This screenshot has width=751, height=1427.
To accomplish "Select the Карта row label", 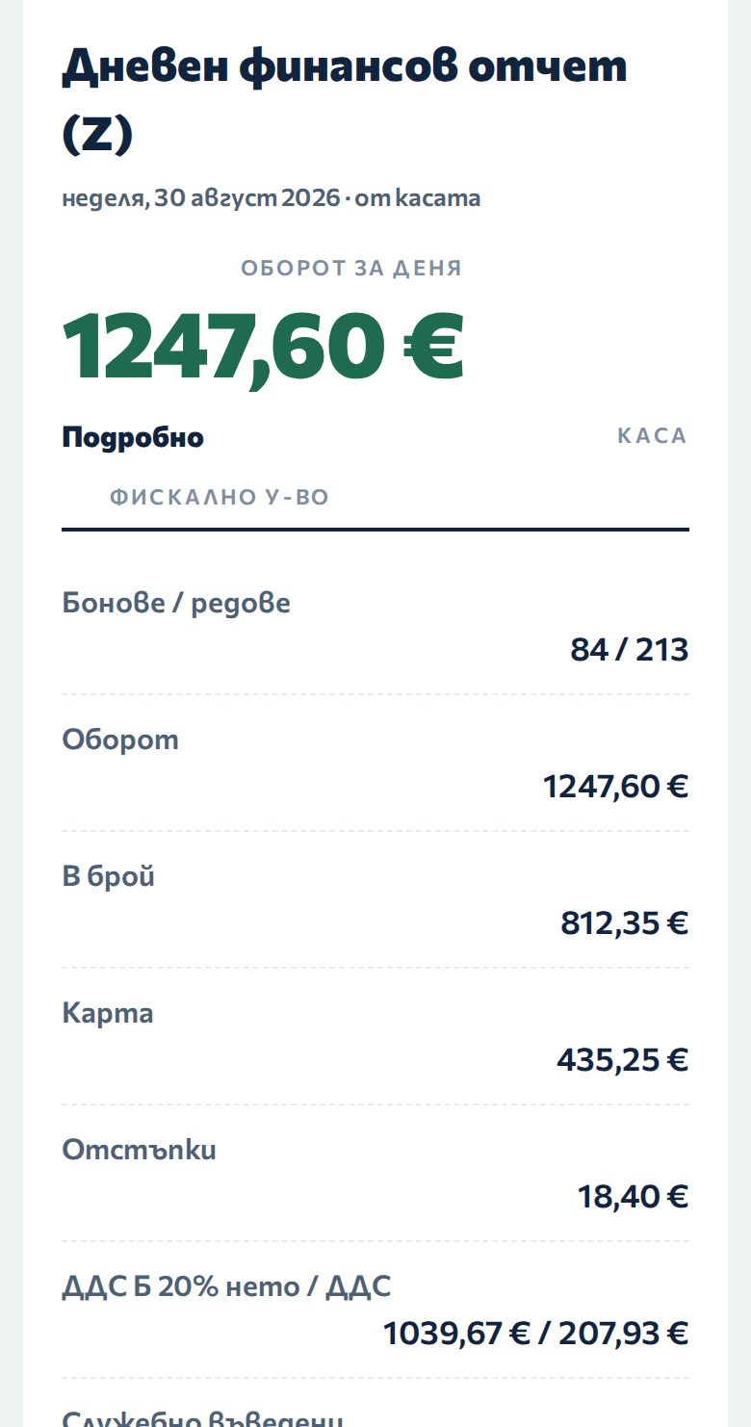I will point(108,1014).
